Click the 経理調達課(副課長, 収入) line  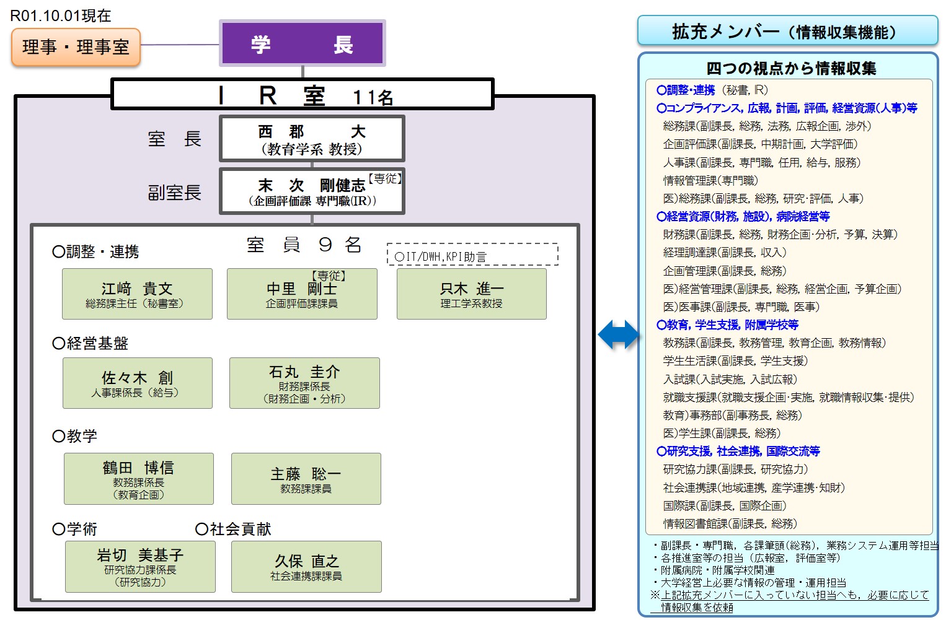click(725, 253)
